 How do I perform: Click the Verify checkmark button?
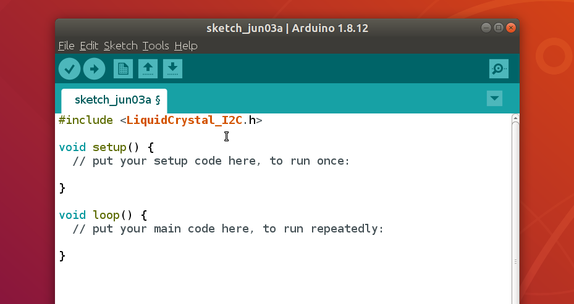[70, 68]
